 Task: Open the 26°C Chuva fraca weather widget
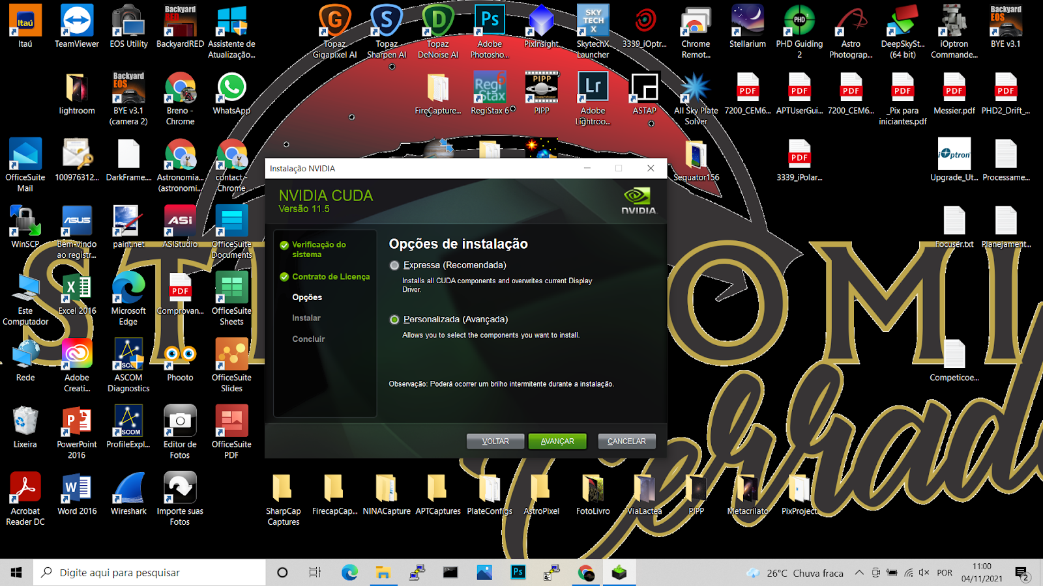click(x=795, y=573)
